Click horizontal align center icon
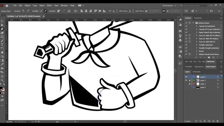 (x=86, y=11)
